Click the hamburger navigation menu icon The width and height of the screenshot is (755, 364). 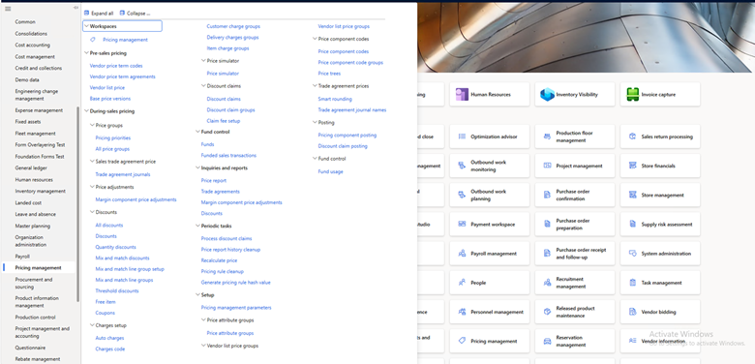pyautogui.click(x=8, y=9)
